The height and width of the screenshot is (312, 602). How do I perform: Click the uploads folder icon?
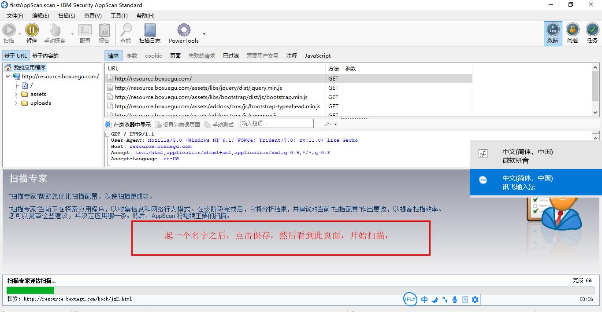click(25, 103)
